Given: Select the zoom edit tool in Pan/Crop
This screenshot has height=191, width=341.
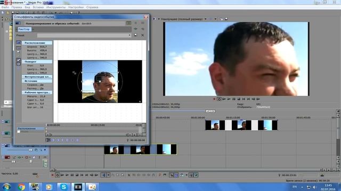Looking at the screenshot, I should (19, 52).
